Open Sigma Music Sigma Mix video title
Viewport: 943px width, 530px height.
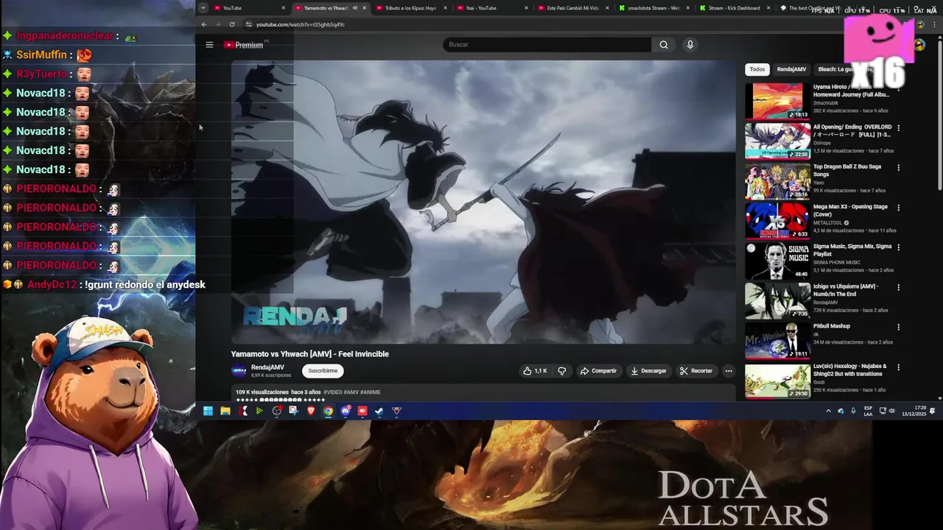(852, 250)
